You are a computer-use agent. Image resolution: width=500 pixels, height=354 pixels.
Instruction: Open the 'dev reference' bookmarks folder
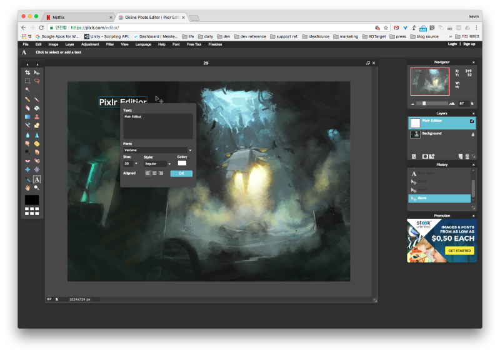(251, 36)
